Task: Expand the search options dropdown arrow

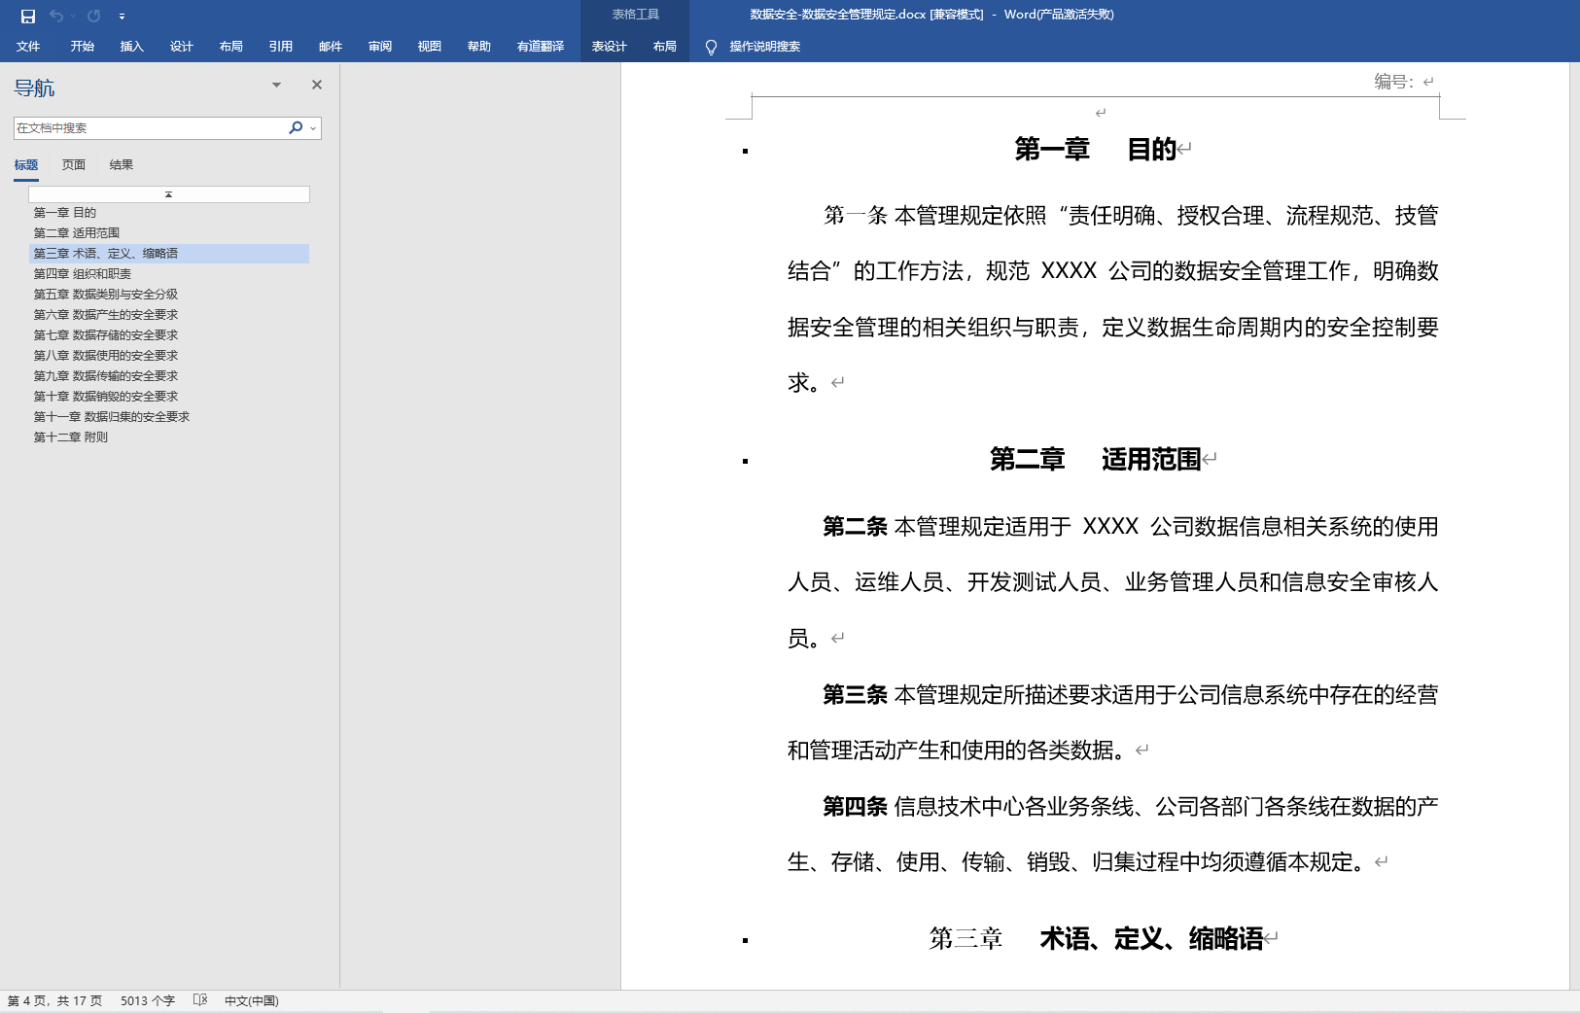Action: point(313,128)
